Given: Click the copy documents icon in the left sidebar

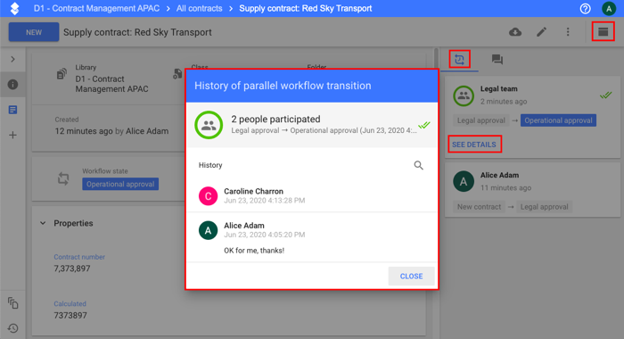Looking at the screenshot, I should tap(12, 303).
